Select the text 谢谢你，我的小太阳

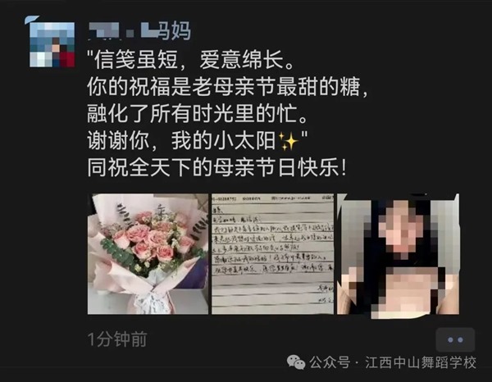tap(181, 141)
